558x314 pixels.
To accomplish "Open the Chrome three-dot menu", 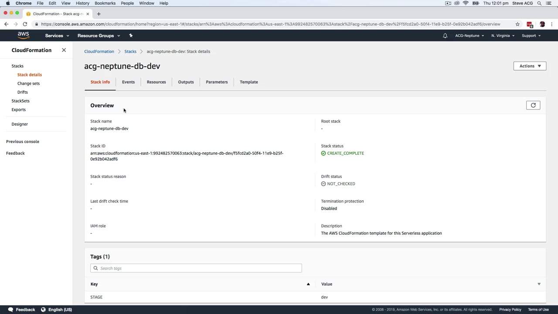I will tap(552, 24).
